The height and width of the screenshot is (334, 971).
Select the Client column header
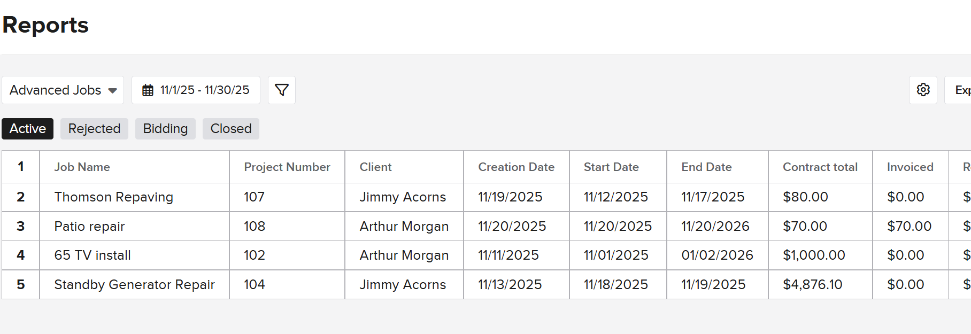(x=375, y=167)
